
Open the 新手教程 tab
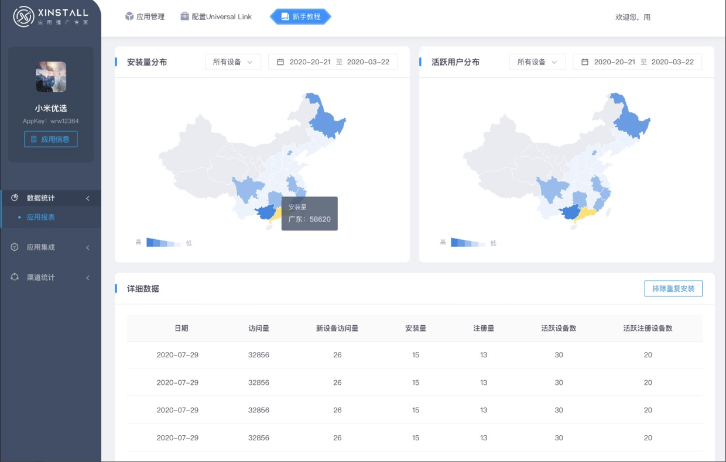click(300, 17)
